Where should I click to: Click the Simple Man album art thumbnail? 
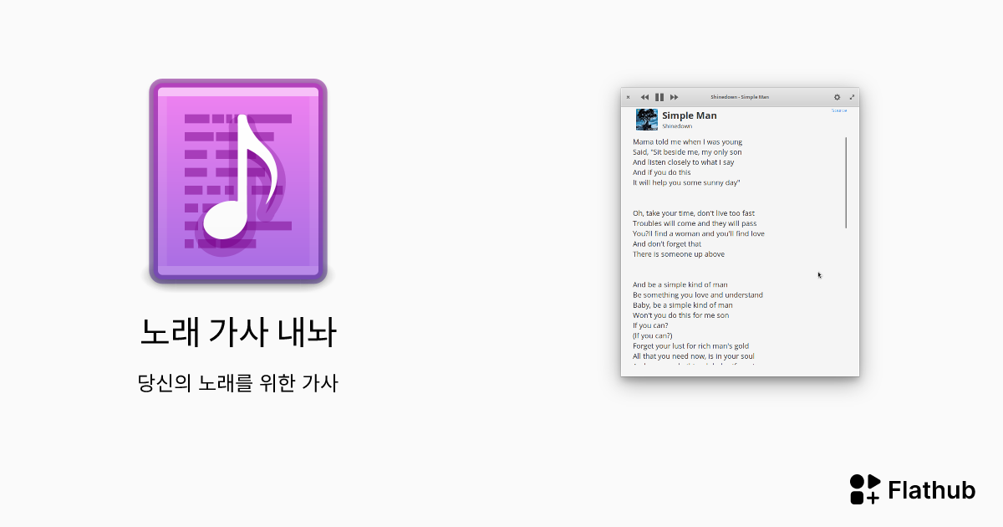point(646,119)
